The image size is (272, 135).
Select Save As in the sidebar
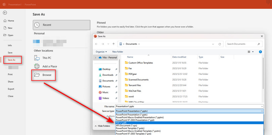click(x=12, y=60)
